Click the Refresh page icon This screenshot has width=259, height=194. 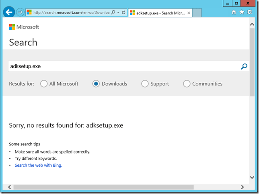(123, 12)
